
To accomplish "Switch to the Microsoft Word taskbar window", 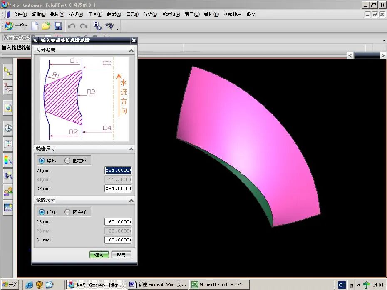I will point(158,285).
